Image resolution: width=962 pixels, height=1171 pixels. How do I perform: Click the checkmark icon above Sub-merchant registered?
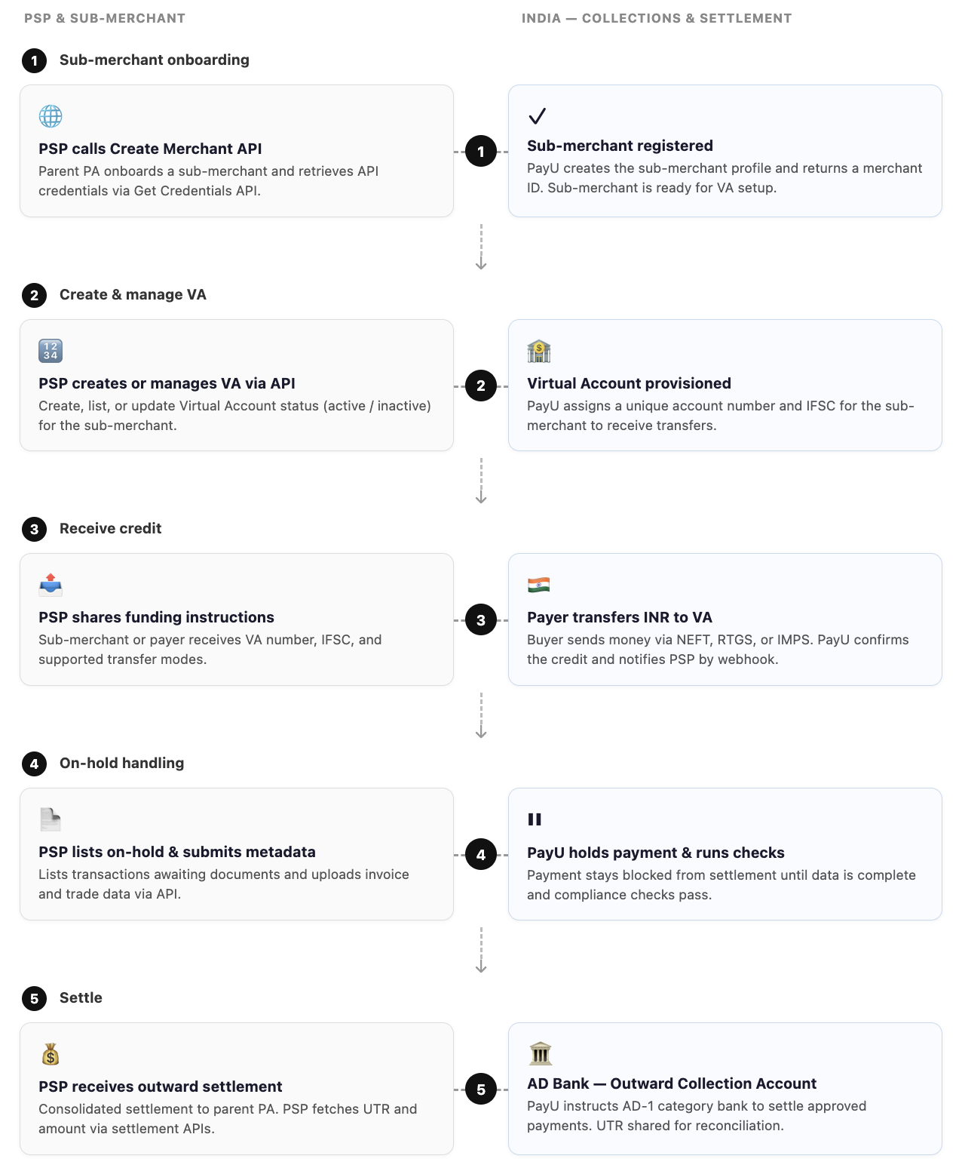click(x=537, y=116)
